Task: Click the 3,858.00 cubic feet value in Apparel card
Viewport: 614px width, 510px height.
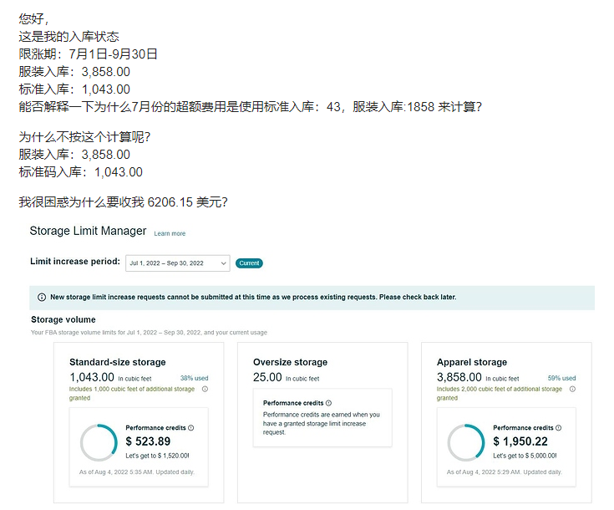Action: click(x=459, y=377)
